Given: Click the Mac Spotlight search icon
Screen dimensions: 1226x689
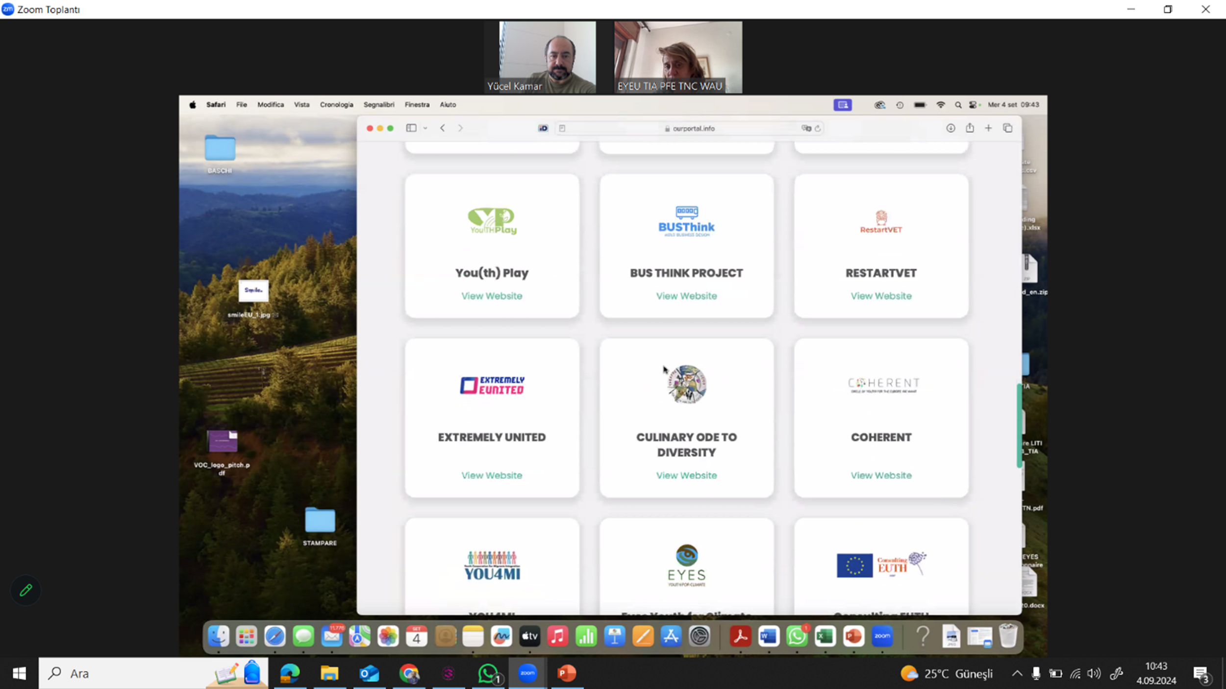Looking at the screenshot, I should click(x=958, y=105).
